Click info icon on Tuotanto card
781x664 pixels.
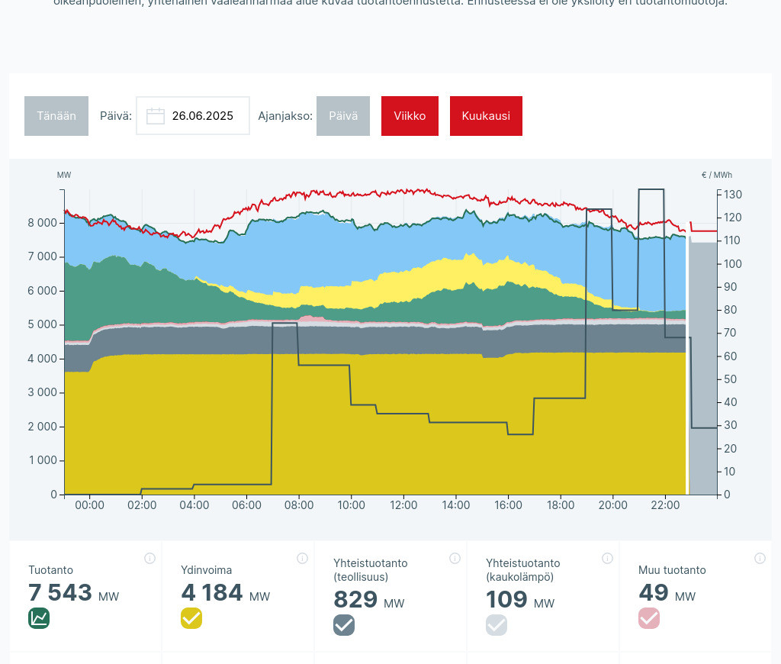tap(149, 559)
